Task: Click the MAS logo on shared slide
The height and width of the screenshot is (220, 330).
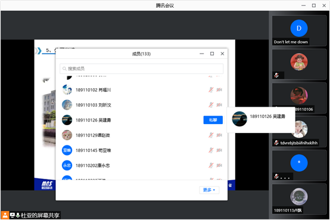Action: click(x=47, y=185)
